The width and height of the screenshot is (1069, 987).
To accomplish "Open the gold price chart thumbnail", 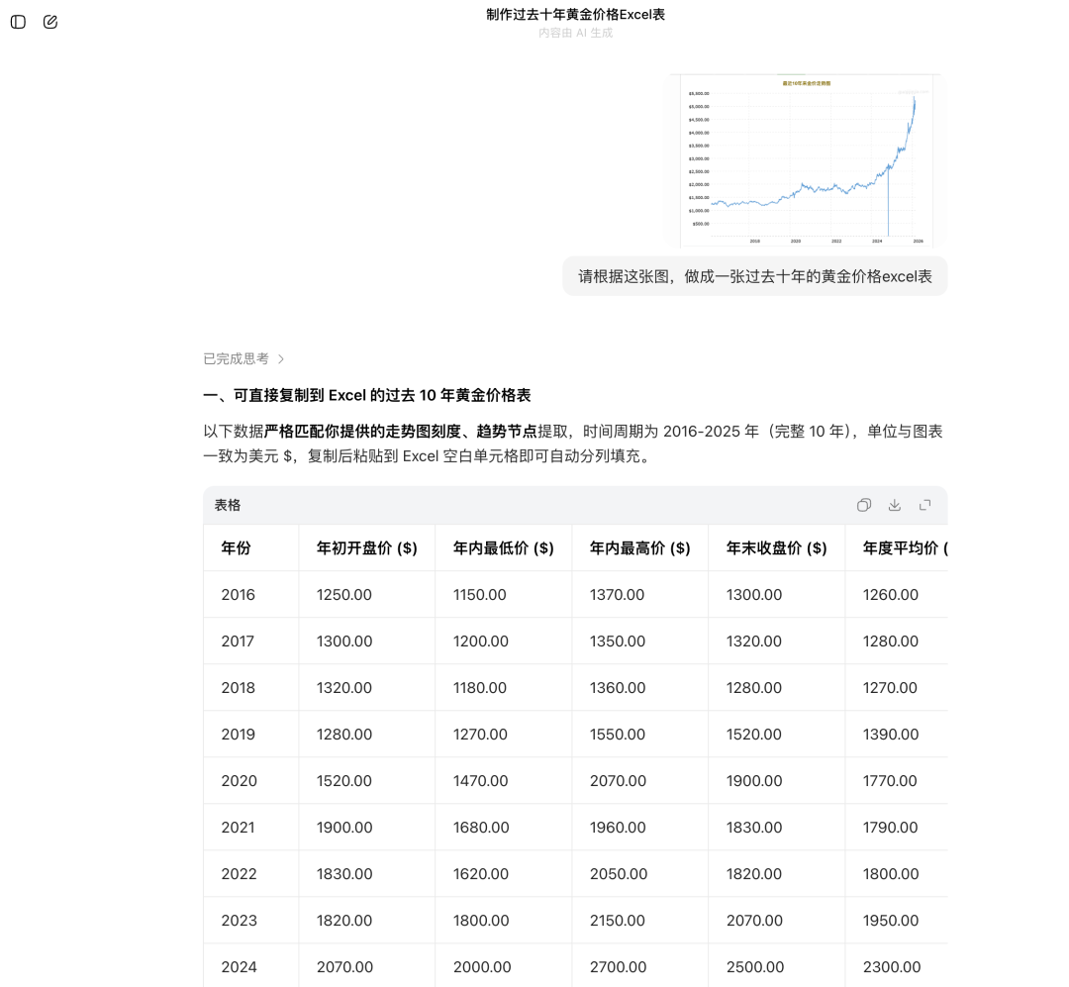I will coord(806,160).
